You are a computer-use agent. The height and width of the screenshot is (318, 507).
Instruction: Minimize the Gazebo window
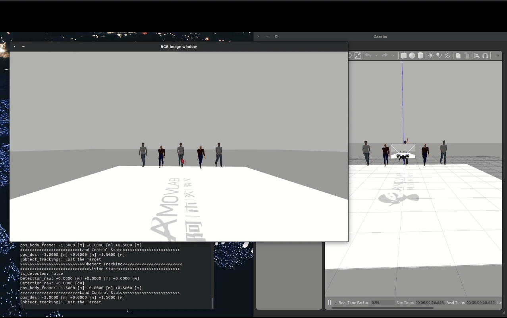tap(267, 36)
